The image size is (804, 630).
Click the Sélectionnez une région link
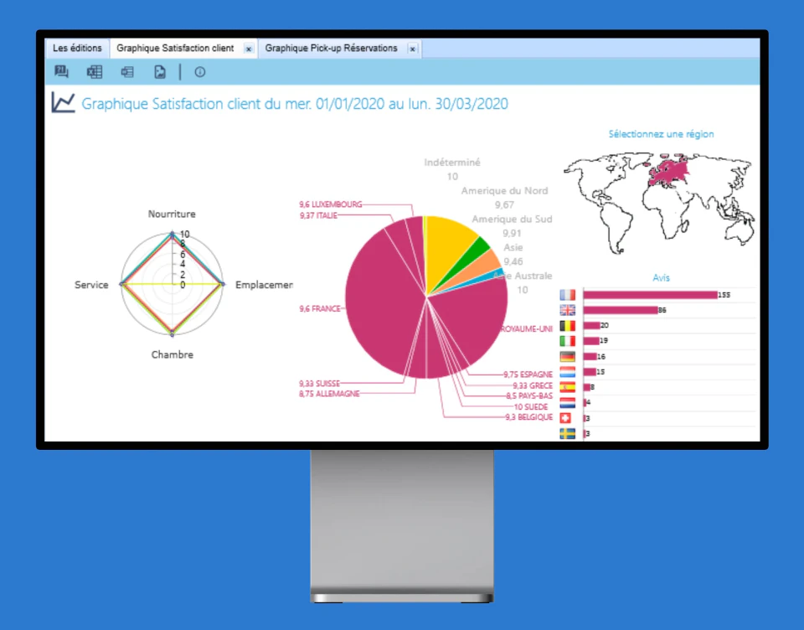(x=661, y=134)
